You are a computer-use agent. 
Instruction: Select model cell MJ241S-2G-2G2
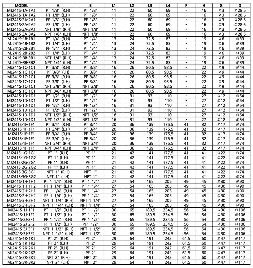21,167
